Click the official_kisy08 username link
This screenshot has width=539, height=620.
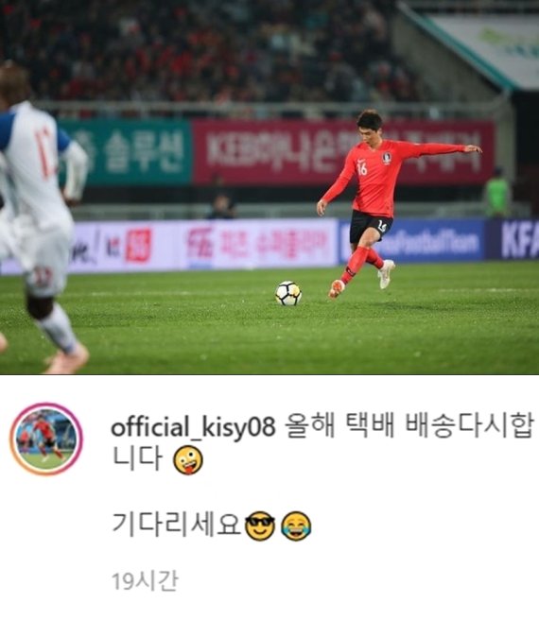pyautogui.click(x=193, y=428)
